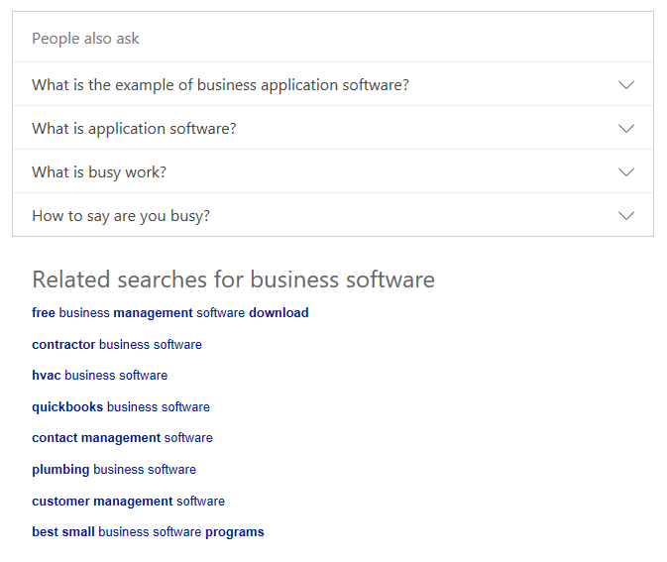Click the bold word 'programs' in last related search

(235, 532)
